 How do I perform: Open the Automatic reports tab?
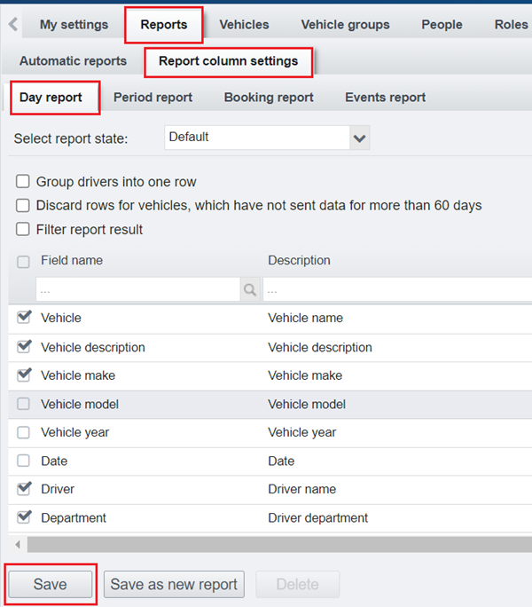73,61
